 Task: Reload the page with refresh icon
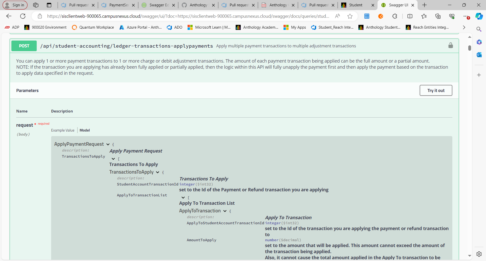click(23, 16)
